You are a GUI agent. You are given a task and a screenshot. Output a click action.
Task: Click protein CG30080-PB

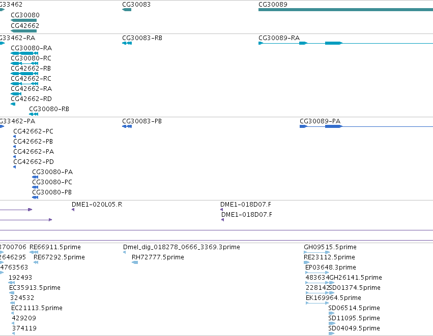pos(51,193)
